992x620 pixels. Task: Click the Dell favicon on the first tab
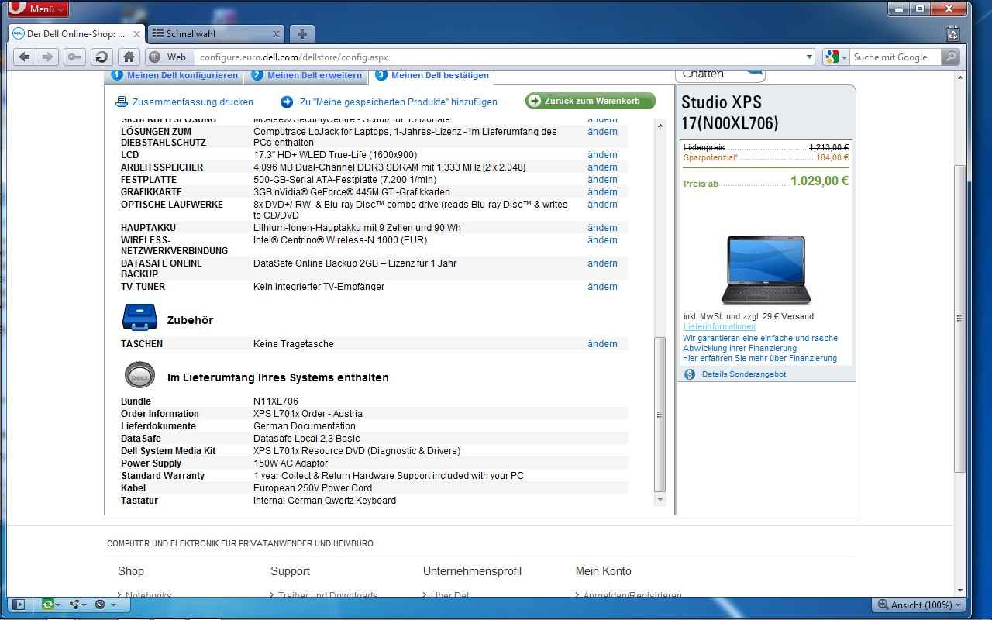(x=19, y=33)
